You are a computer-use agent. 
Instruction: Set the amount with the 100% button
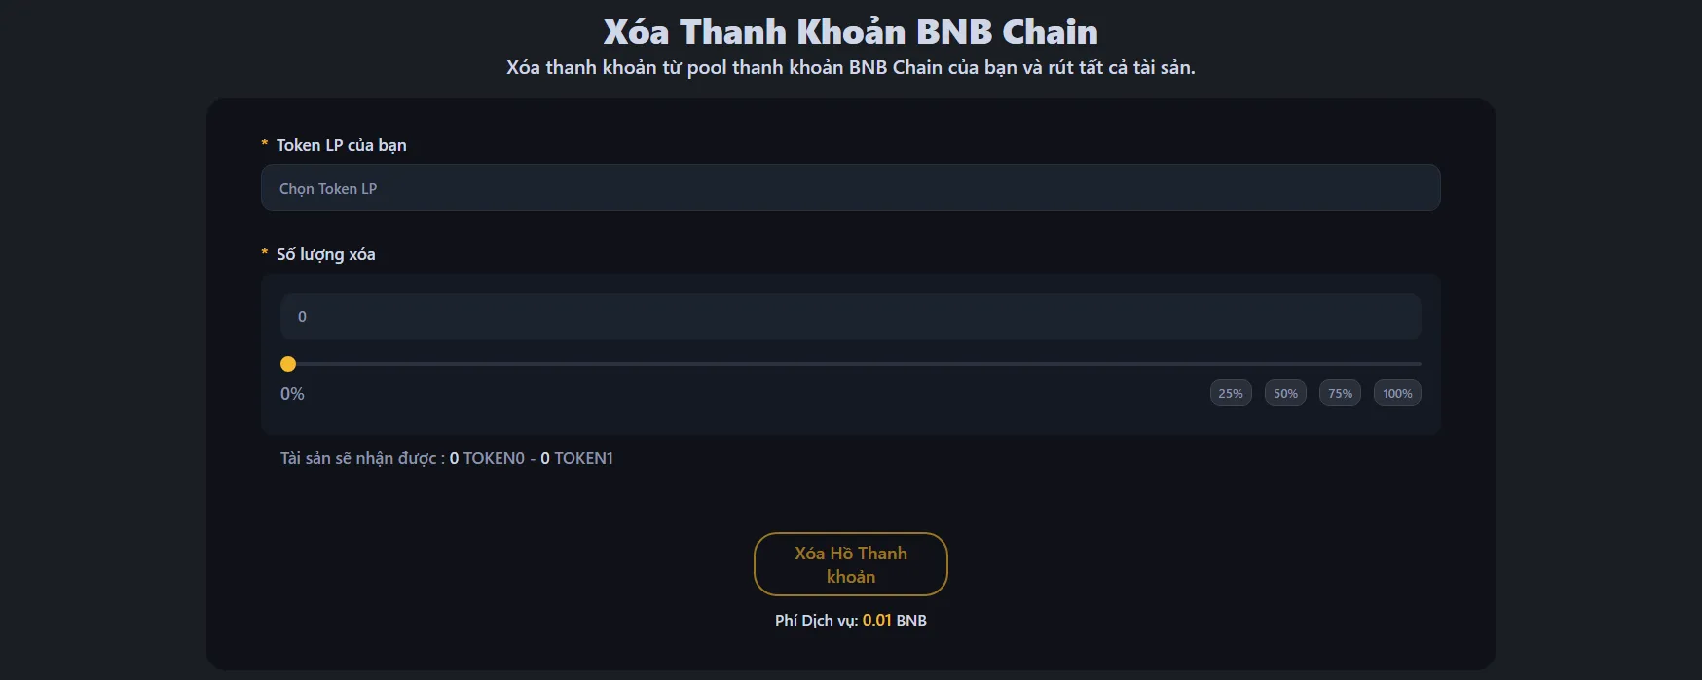click(1397, 393)
